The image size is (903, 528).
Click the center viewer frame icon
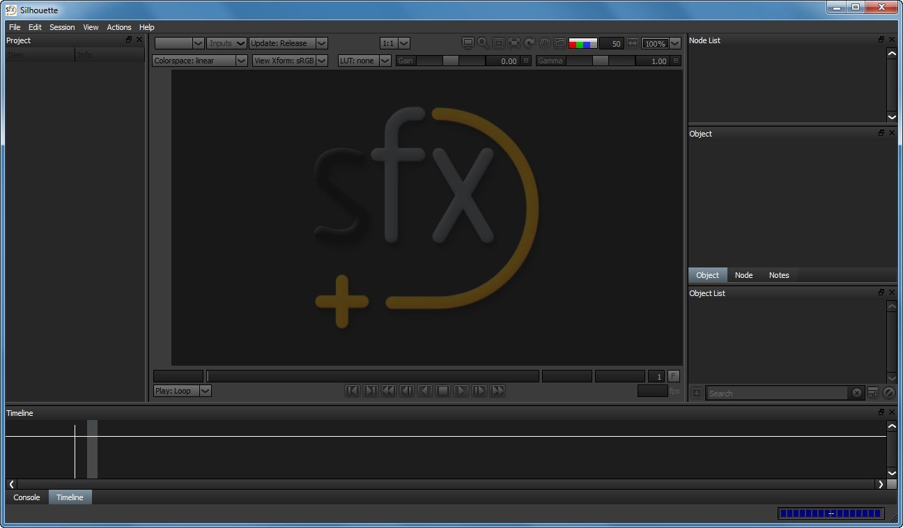click(499, 43)
